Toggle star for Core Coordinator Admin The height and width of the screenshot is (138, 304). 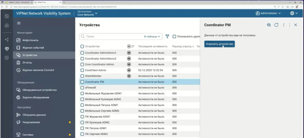tap(129, 64)
